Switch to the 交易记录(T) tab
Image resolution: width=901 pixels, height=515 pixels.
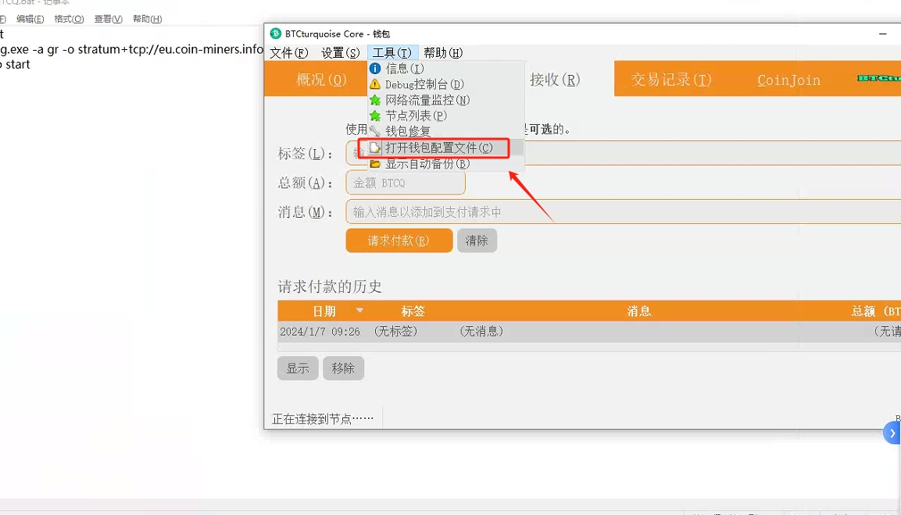coord(671,79)
